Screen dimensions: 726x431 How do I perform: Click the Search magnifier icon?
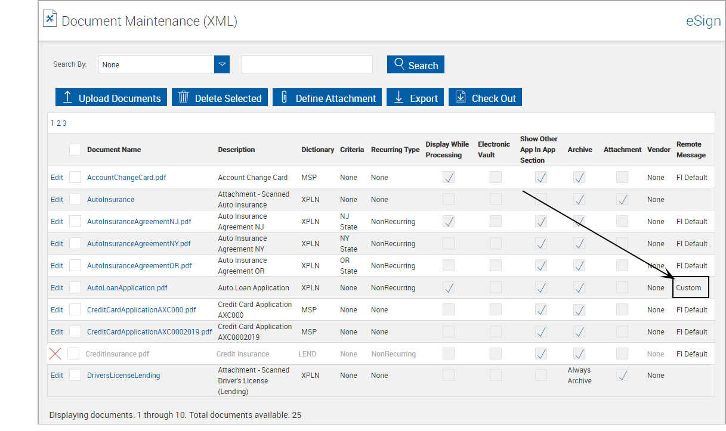401,64
